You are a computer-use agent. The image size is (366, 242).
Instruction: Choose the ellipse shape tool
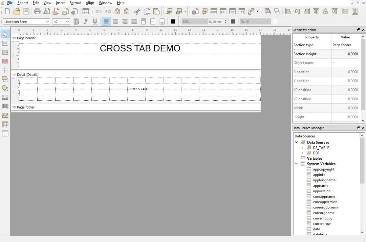click(5, 88)
